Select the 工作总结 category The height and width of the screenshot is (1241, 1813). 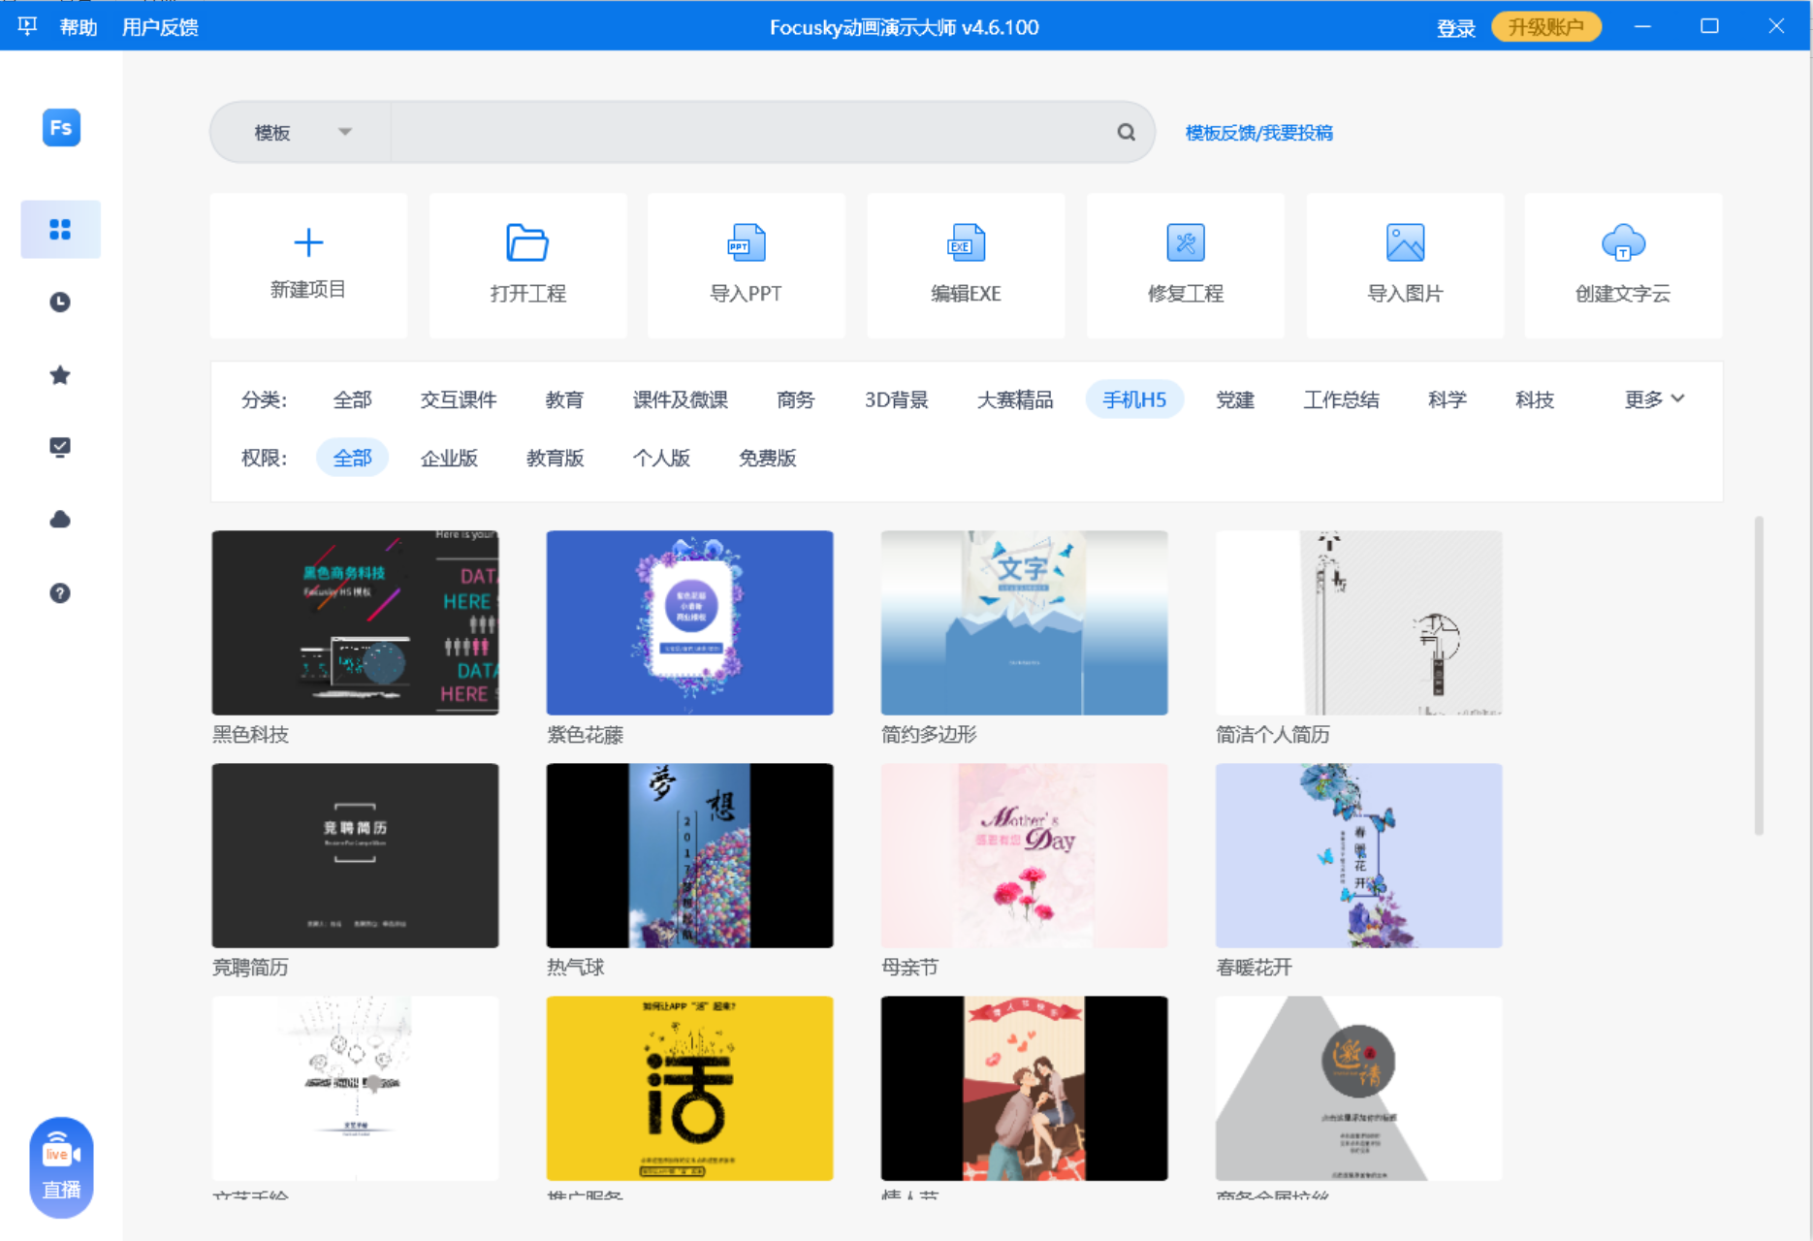coord(1341,399)
